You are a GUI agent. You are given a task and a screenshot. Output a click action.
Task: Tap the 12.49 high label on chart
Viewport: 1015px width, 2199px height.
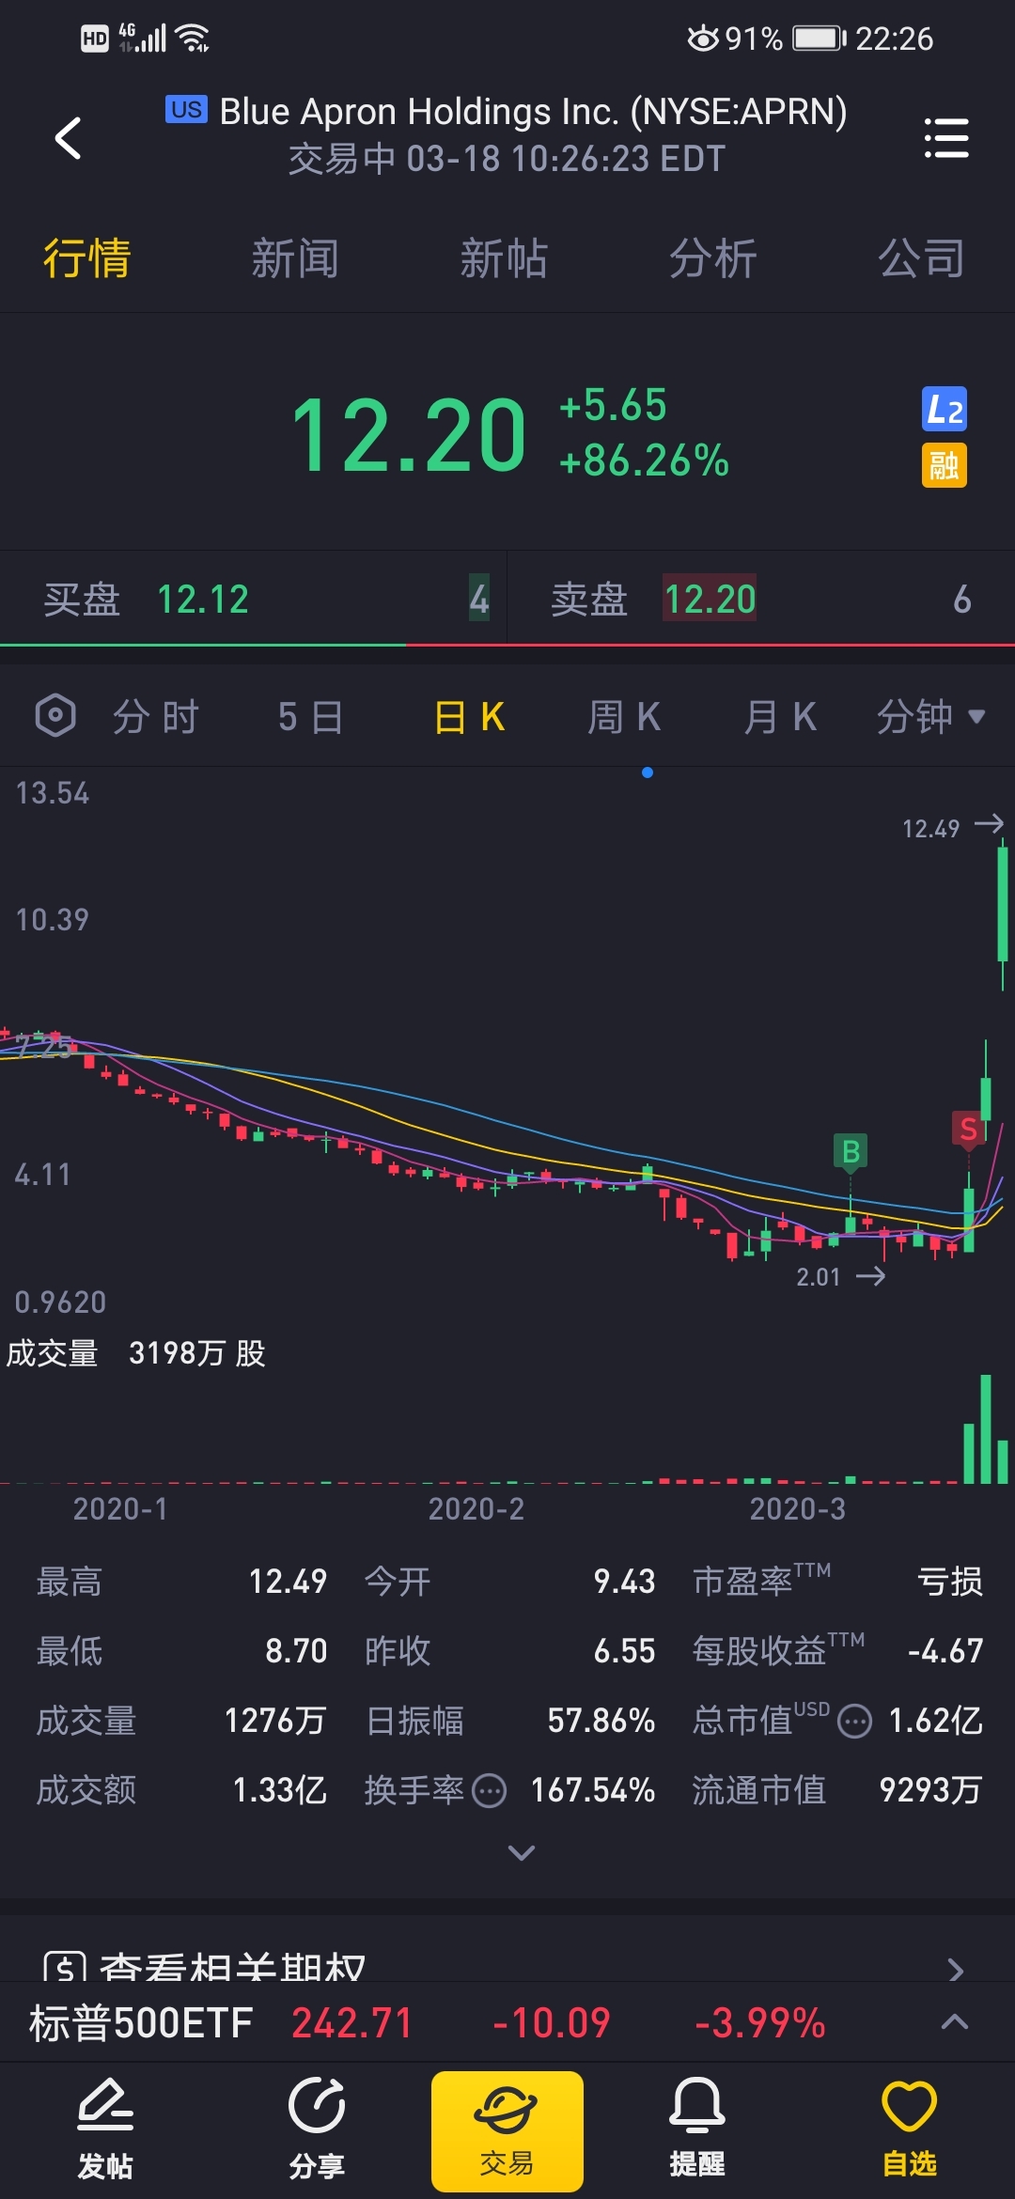(931, 828)
